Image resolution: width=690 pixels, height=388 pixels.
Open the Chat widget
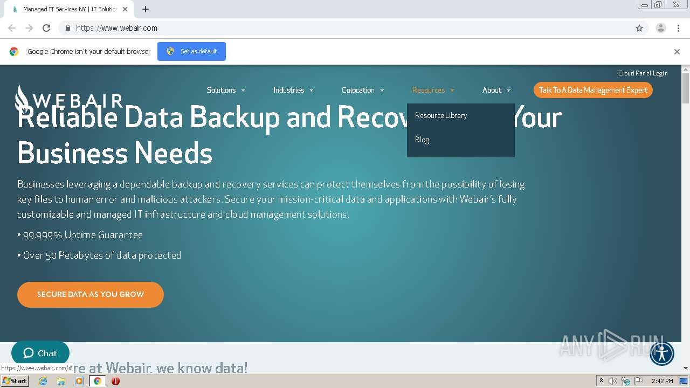point(40,354)
